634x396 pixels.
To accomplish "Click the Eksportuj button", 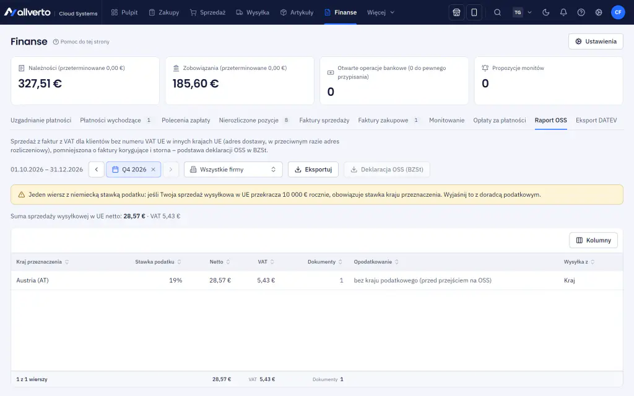I will (313, 170).
